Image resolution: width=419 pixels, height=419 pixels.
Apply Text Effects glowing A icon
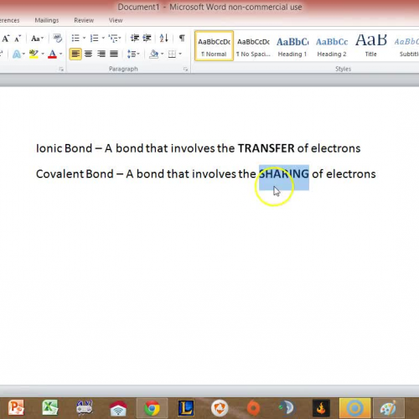pyautogui.click(x=17, y=54)
